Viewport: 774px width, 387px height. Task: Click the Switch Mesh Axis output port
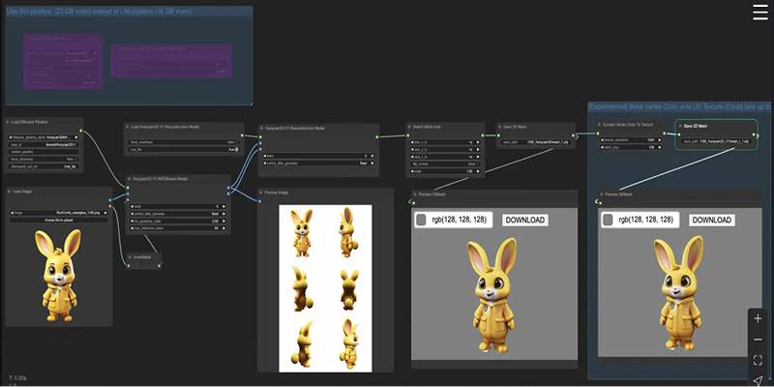(482, 135)
